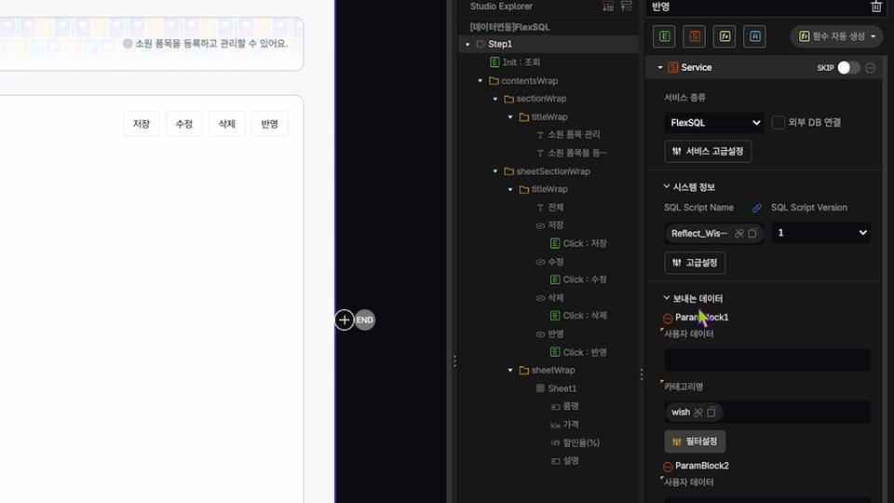Collapse the sheetWrap folder

pos(510,370)
